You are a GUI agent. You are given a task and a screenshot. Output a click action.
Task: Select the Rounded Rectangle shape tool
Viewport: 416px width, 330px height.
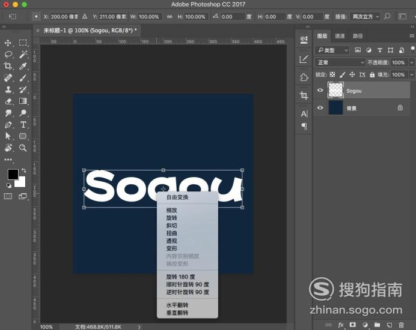(23, 136)
